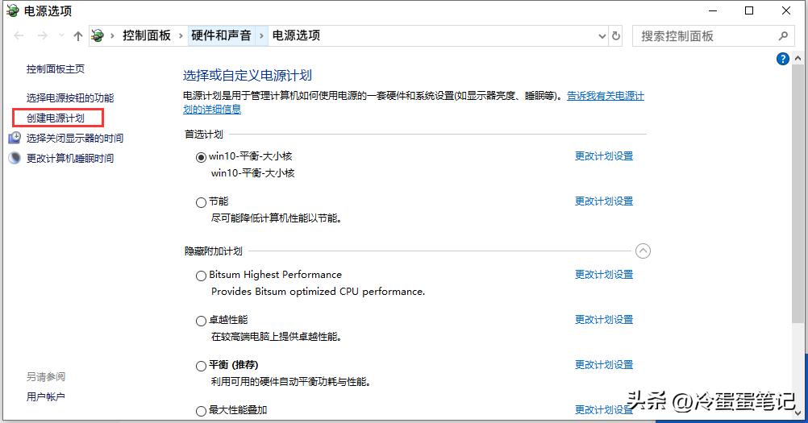Click the display-off timer icon in sidebar
Viewport: 808px width, 423px height.
pyautogui.click(x=15, y=138)
